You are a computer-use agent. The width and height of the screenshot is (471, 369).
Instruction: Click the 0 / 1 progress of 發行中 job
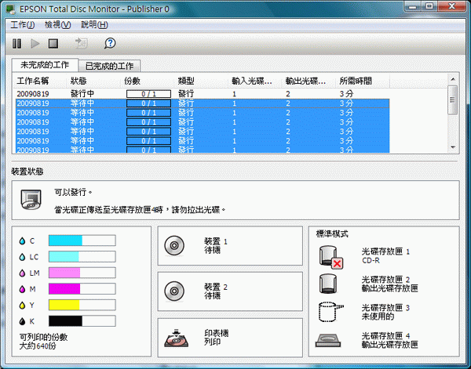148,94
